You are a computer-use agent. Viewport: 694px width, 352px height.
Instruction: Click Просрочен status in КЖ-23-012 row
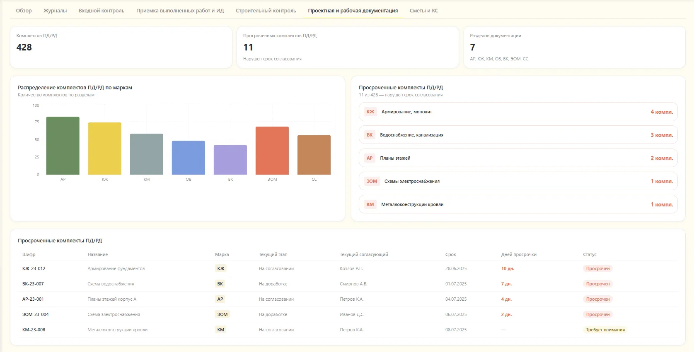(598, 268)
